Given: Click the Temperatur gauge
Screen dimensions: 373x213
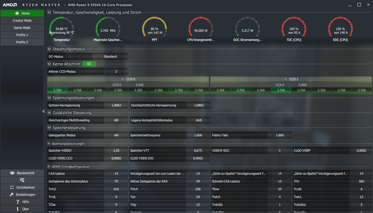Looking at the screenshot, I should 62,29.
